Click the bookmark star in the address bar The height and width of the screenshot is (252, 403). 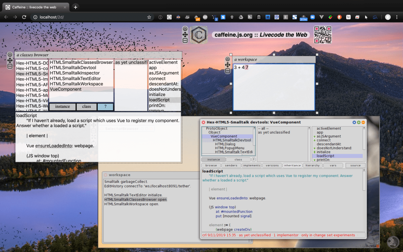(x=149, y=17)
